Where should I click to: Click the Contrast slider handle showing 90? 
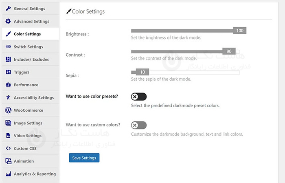(229, 51)
